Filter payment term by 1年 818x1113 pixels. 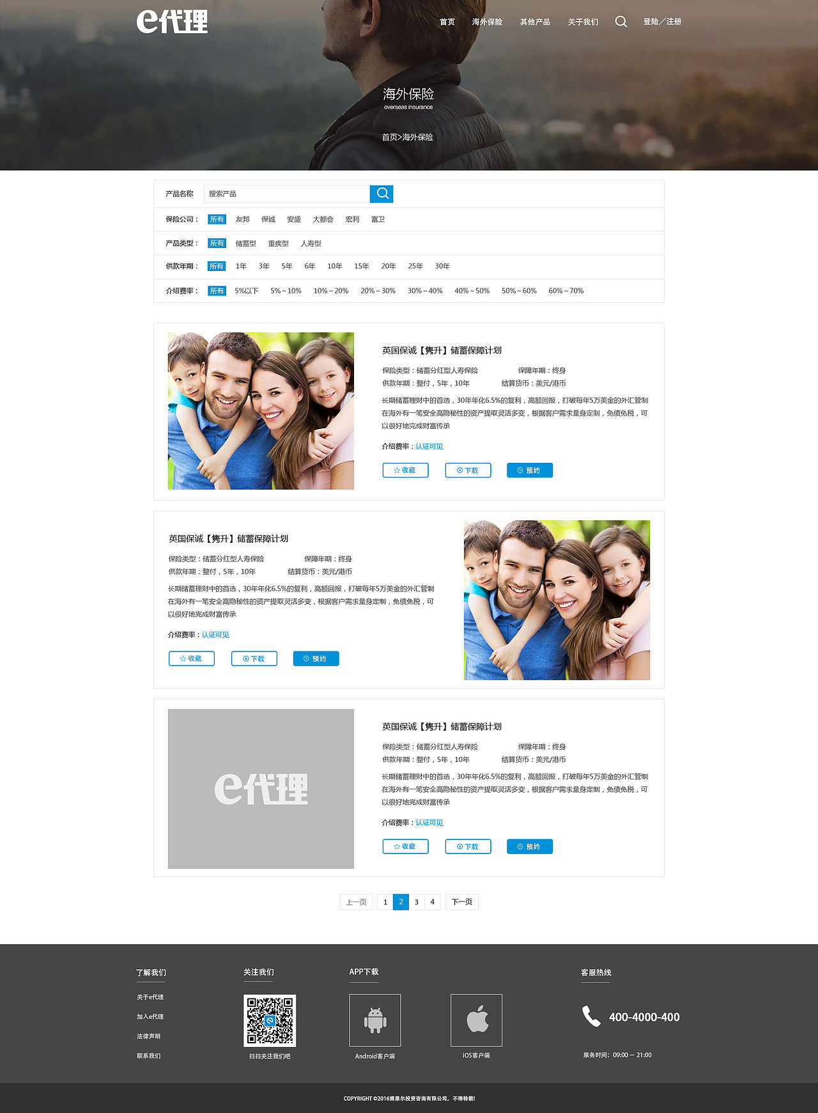pos(241,266)
